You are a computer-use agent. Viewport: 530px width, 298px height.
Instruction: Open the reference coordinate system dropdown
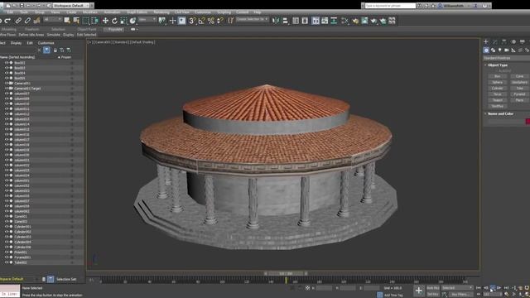click(147, 20)
